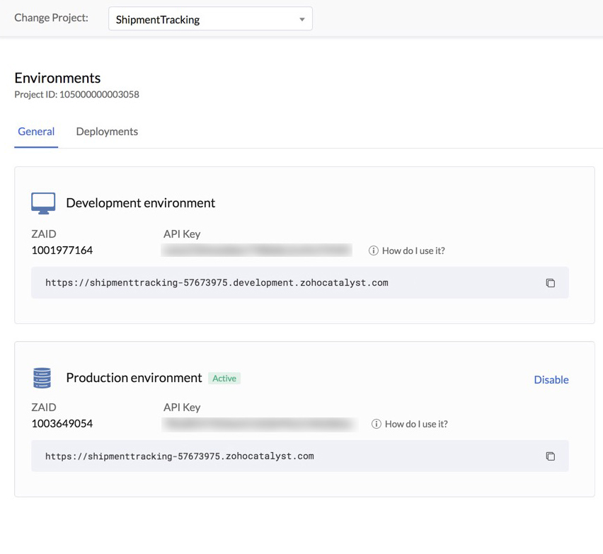Select the development environment URL text

pyautogui.click(x=217, y=282)
